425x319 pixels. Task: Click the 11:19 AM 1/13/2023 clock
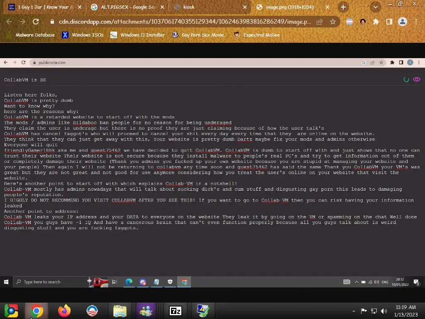coord(406,311)
